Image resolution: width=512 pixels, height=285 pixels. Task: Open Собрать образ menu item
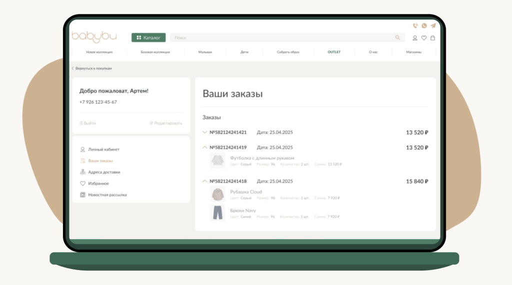click(x=288, y=52)
